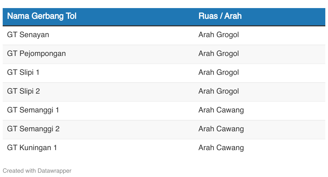Viewport: 328px width, 177px height.
Task: Click Arah Grogol in GT Slipi 1 row
Action: [x=219, y=73]
